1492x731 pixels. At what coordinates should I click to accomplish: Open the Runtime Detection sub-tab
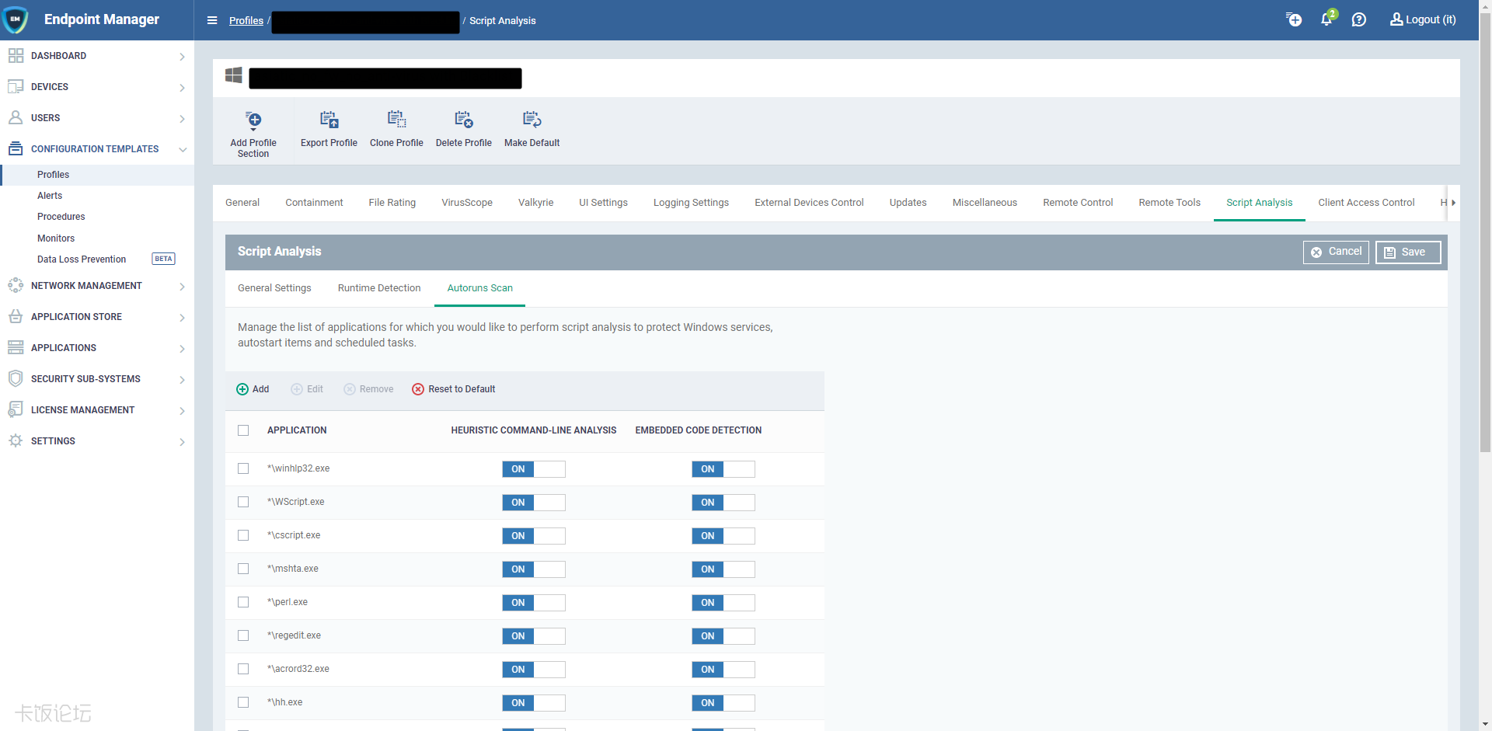[379, 288]
